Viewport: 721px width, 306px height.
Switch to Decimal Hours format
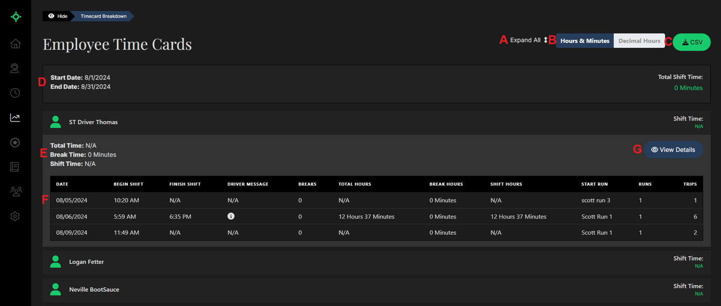(x=639, y=41)
